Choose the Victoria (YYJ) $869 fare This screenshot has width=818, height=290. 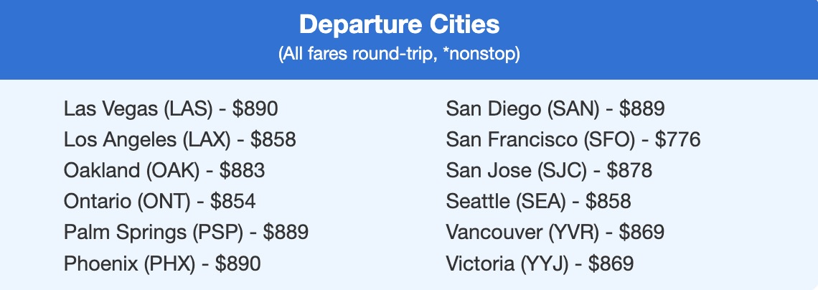pos(540,263)
